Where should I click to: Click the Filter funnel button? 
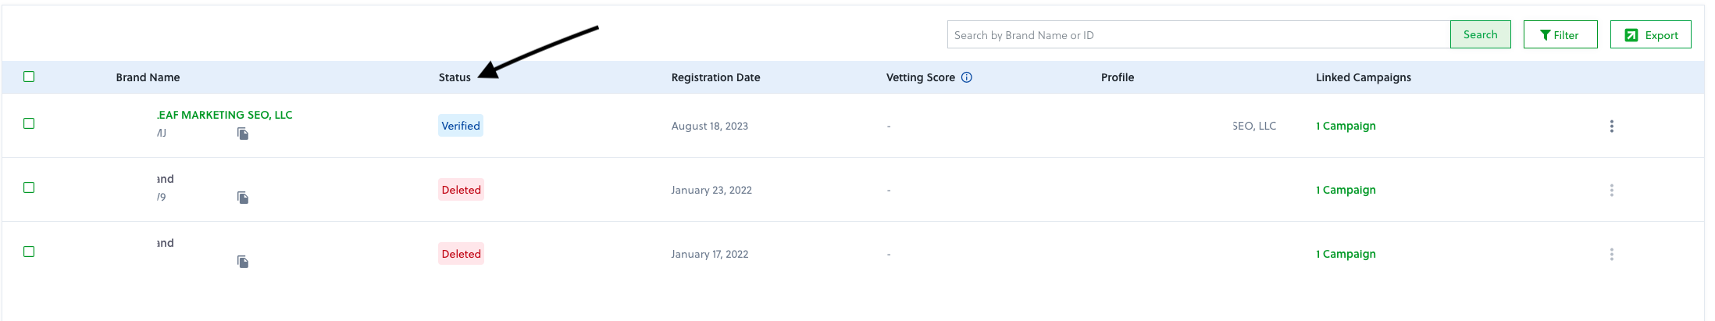[x=1560, y=35]
